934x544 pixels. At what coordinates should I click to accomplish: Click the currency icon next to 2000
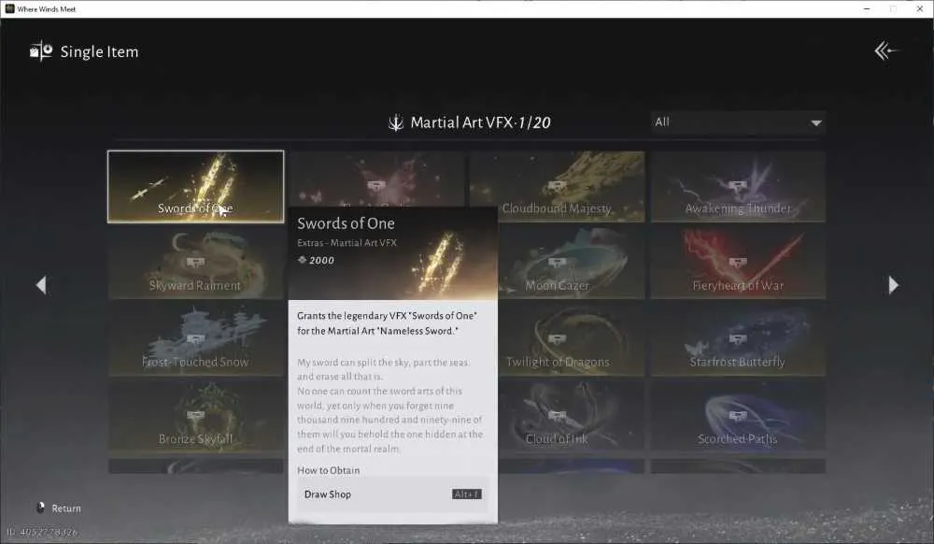point(302,260)
